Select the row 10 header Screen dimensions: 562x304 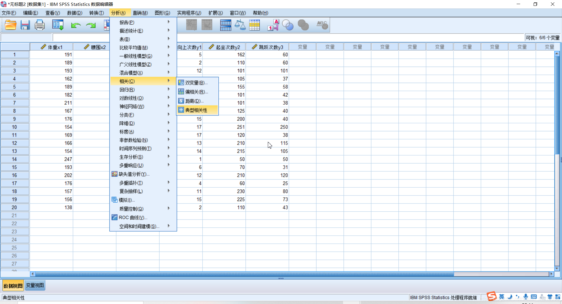(x=15, y=127)
